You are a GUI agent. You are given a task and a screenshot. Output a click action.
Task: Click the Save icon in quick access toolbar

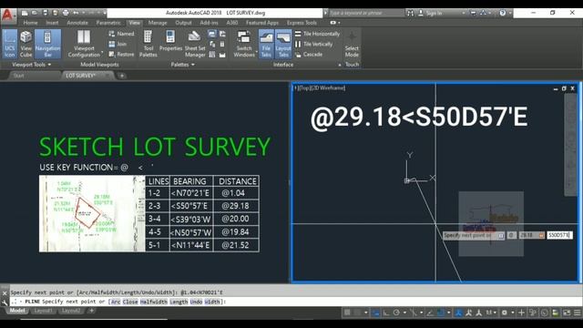(45, 13)
